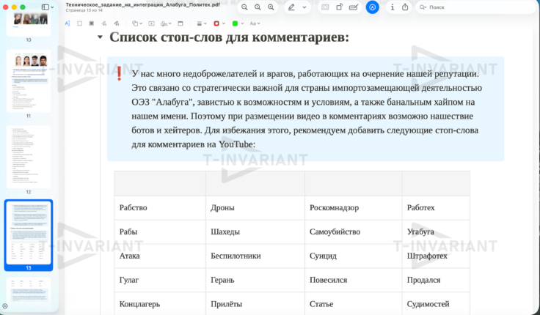The height and width of the screenshot is (315, 540).
Task: Toggle the Markup toolbar button
Action: (x=372, y=7)
